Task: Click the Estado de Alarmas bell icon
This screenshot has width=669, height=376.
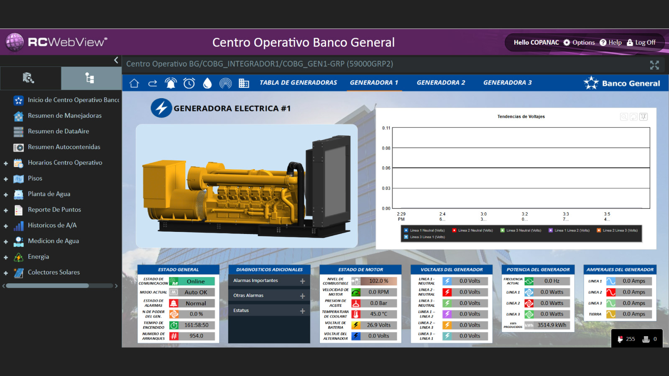Action: [x=174, y=303]
